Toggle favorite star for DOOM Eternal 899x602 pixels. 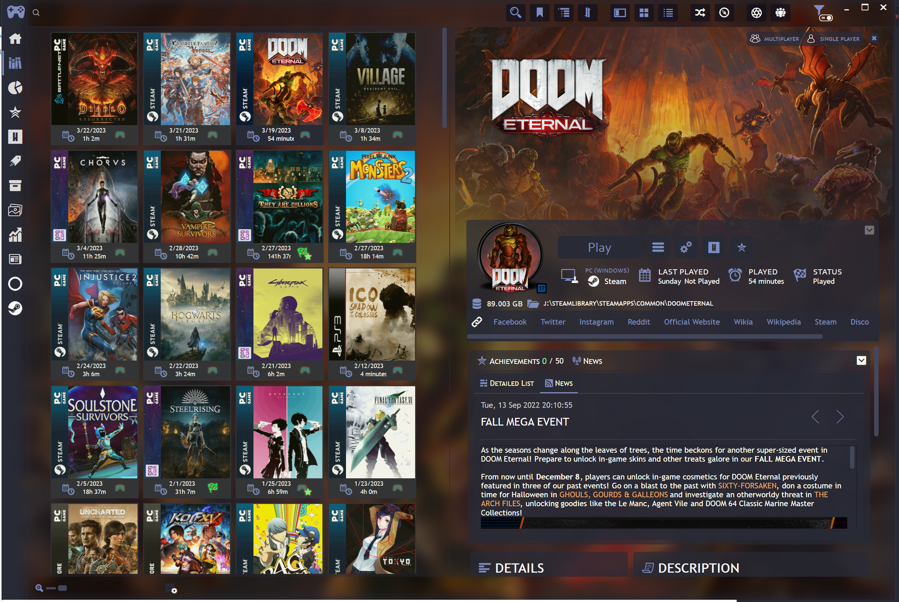pyautogui.click(x=741, y=248)
